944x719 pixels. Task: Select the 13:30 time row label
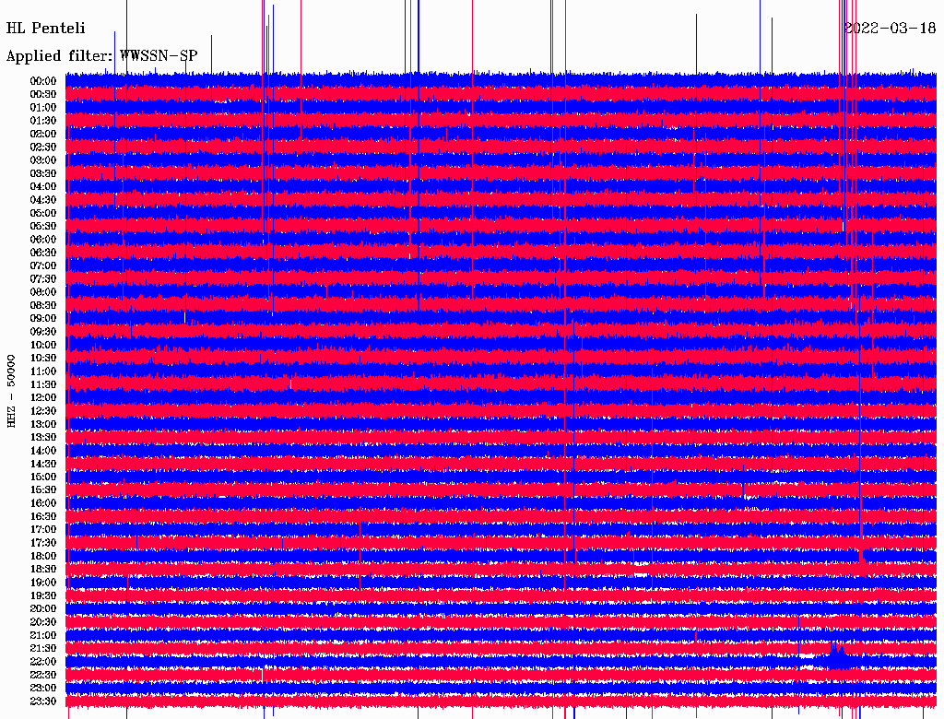(x=43, y=438)
